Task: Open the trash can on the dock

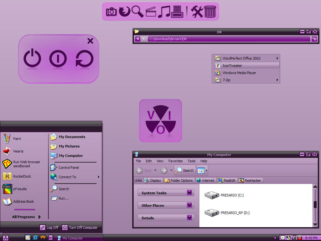Action: coord(210,12)
